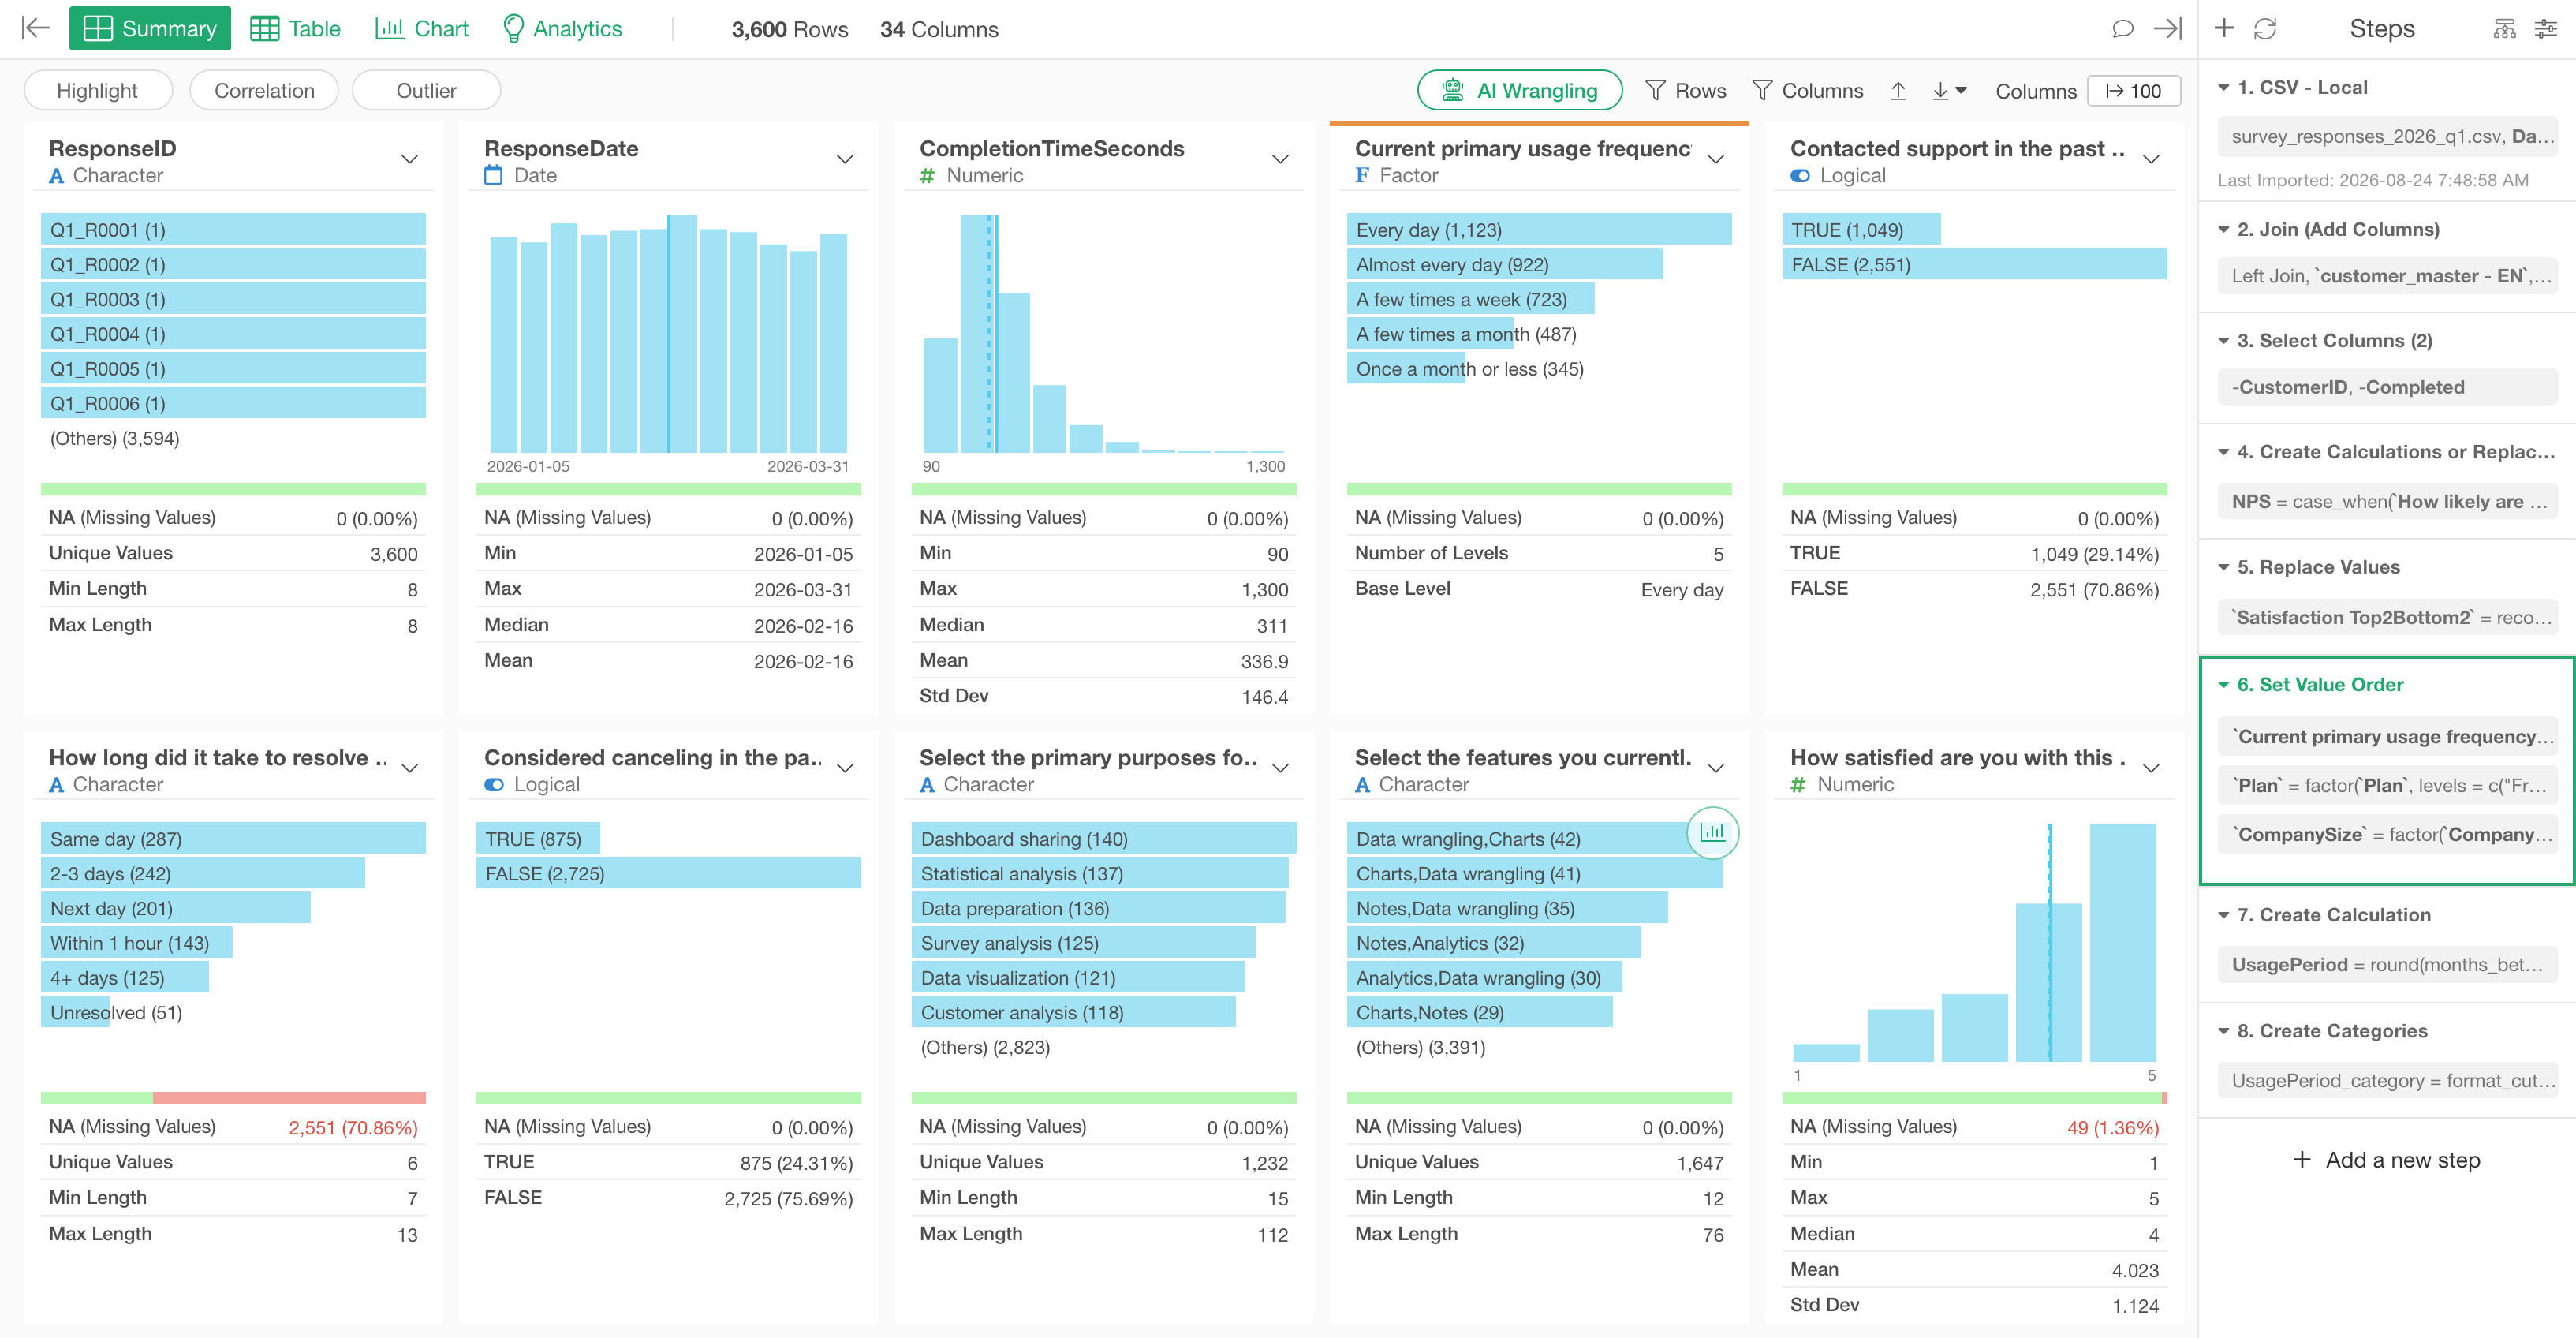Click the Logical type icon of Contacted support
The height and width of the screenshot is (1338, 2576).
click(1800, 176)
